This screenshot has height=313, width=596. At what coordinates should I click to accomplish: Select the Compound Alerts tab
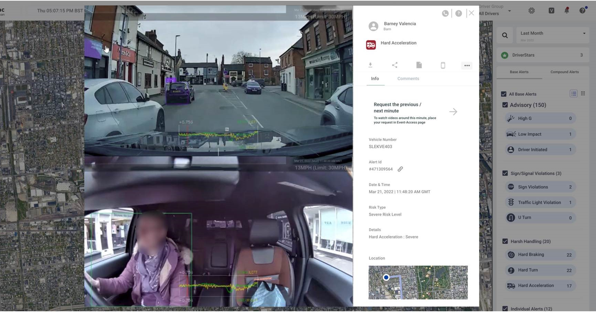(564, 72)
